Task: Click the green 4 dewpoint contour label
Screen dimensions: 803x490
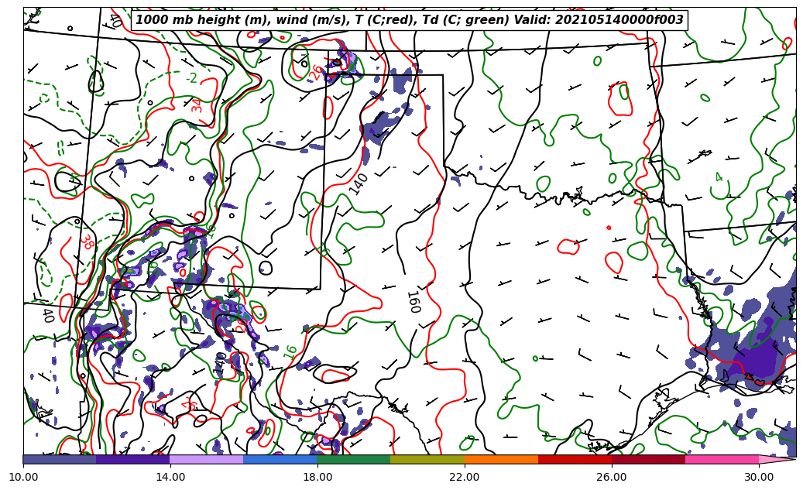Action: 719,177
